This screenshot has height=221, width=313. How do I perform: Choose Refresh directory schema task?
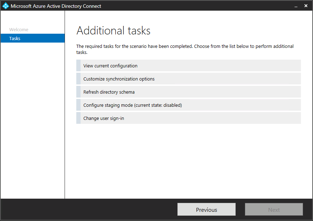coord(188,92)
